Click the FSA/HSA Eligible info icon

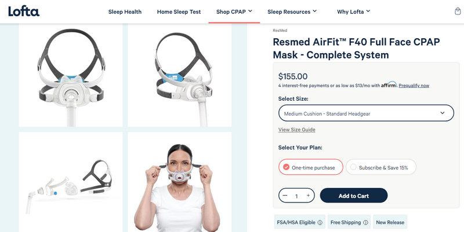tap(320, 223)
